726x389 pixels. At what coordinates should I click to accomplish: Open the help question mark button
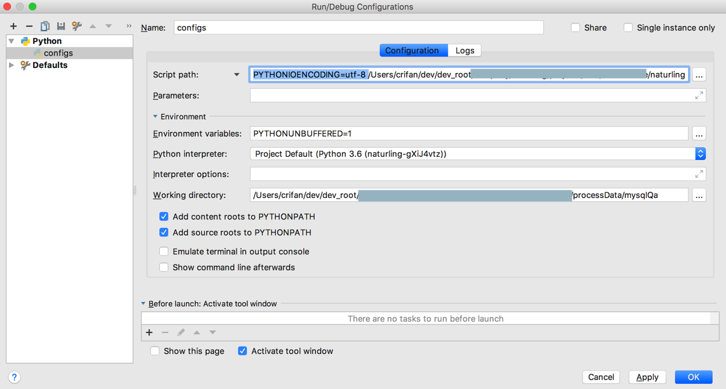point(14,377)
